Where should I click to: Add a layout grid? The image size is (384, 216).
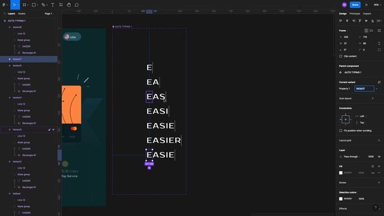379,140
